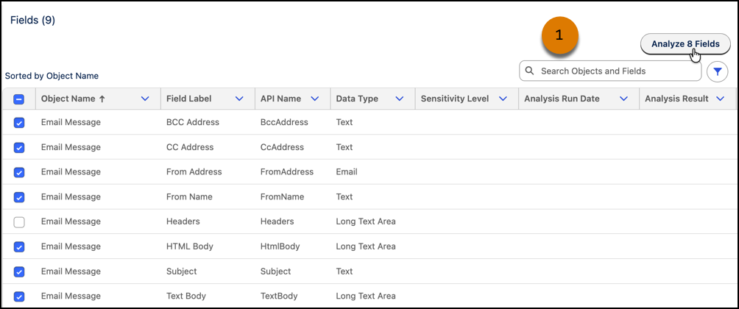This screenshot has width=739, height=309.
Task: Click the From Name field label
Action: [189, 197]
